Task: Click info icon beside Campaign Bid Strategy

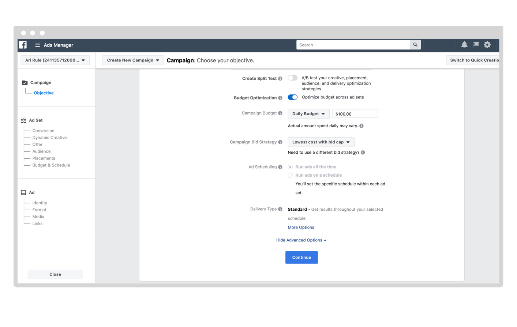Action: [x=280, y=142]
